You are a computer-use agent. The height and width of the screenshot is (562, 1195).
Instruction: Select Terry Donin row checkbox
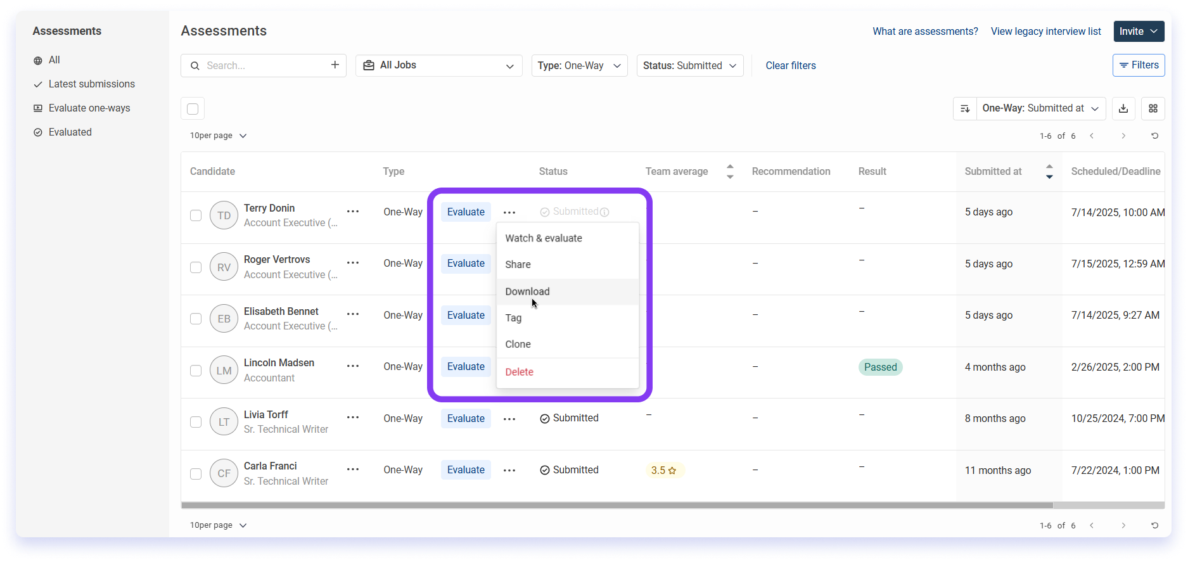pos(196,215)
